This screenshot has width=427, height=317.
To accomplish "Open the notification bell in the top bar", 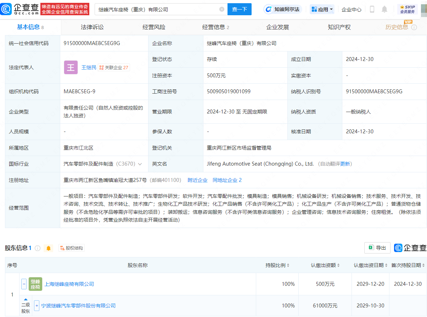I will point(384,10).
